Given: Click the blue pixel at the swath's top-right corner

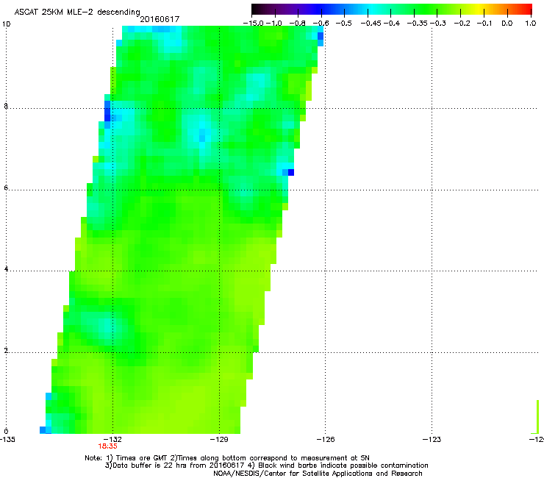Looking at the screenshot, I should (x=321, y=36).
